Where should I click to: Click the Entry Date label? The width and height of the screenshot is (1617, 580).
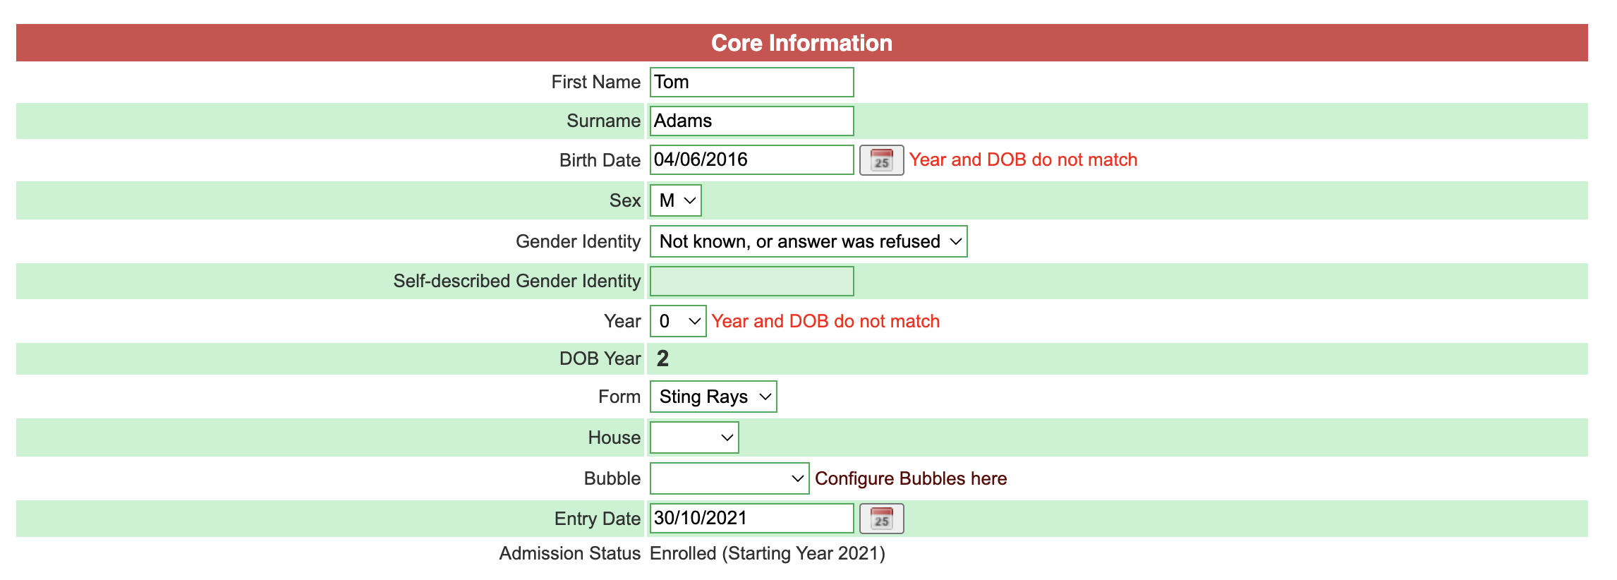597,519
